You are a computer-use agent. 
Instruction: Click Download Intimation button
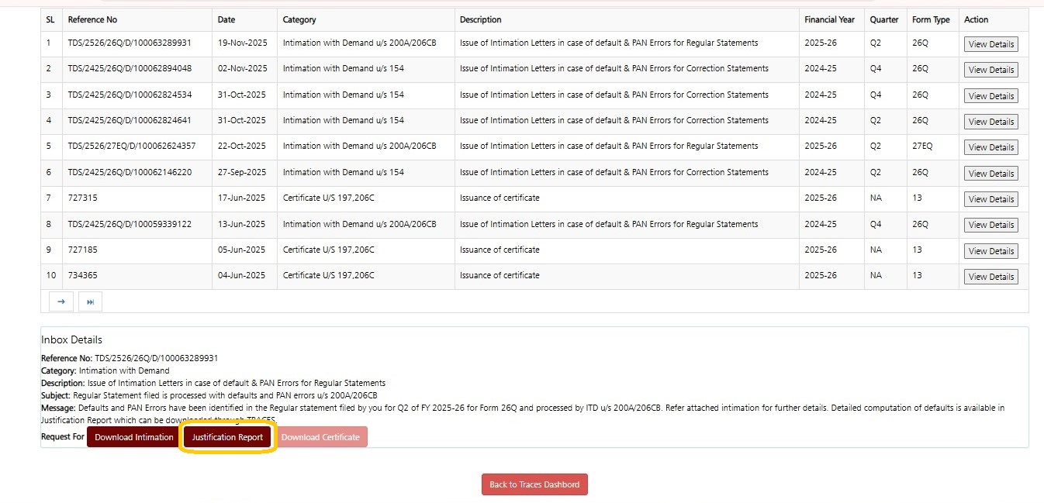(x=134, y=437)
